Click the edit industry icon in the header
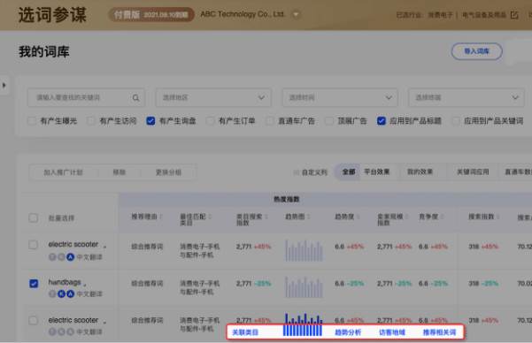Image resolution: width=532 pixels, height=343 pixels. pyautogui.click(x=514, y=15)
